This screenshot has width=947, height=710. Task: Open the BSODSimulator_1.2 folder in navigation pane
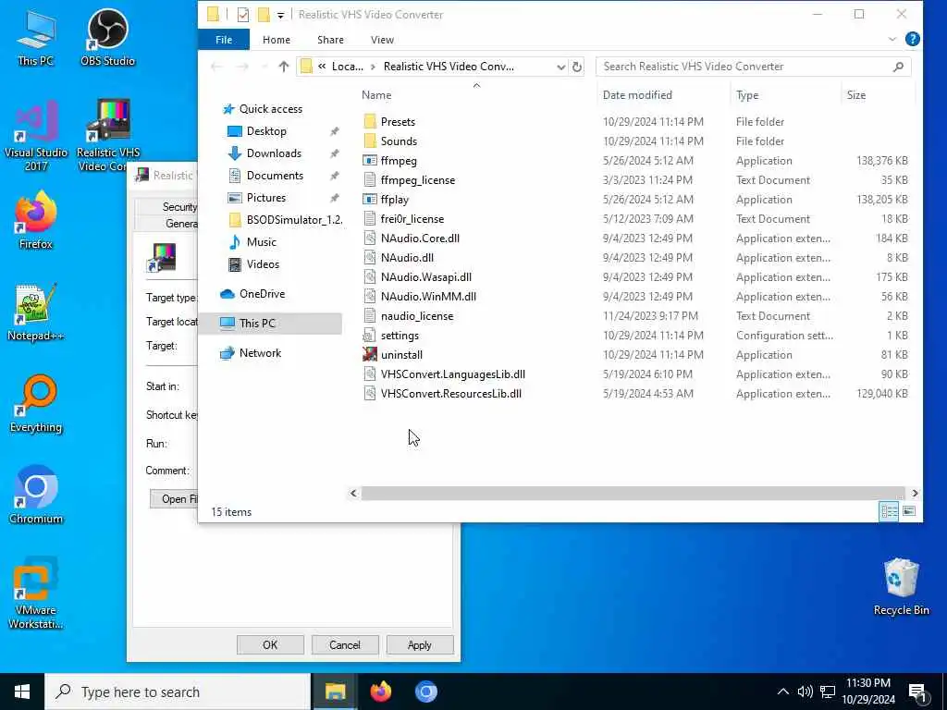pyautogui.click(x=293, y=220)
